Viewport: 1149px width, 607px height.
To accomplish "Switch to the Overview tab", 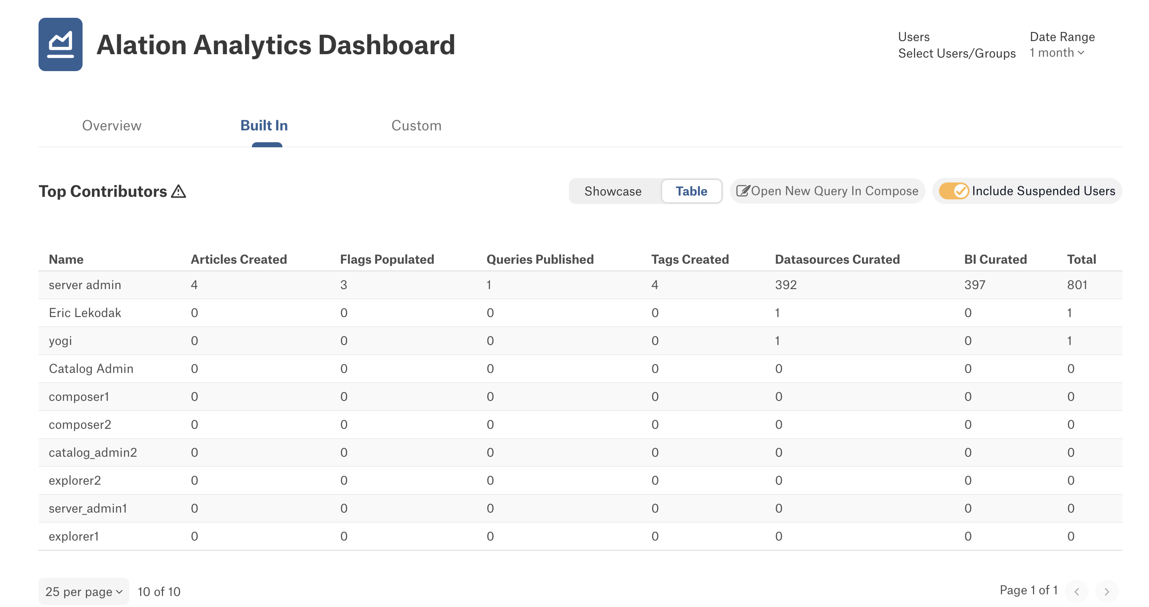I will click(x=112, y=125).
